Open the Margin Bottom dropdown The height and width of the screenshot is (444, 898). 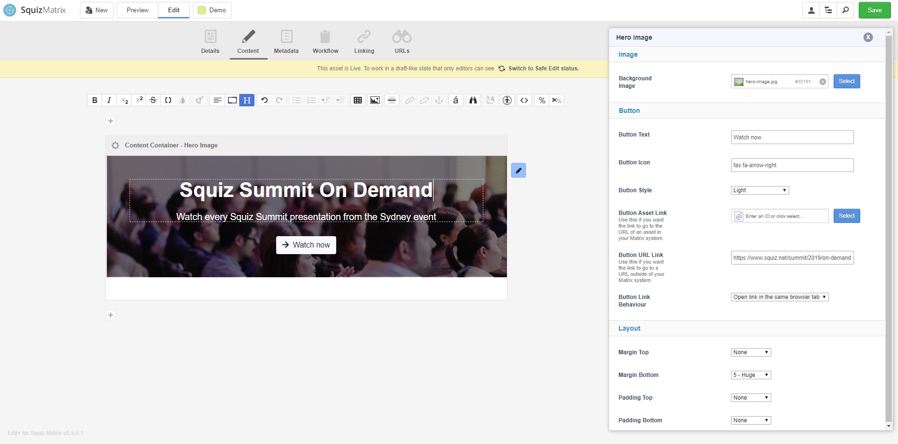(x=751, y=375)
